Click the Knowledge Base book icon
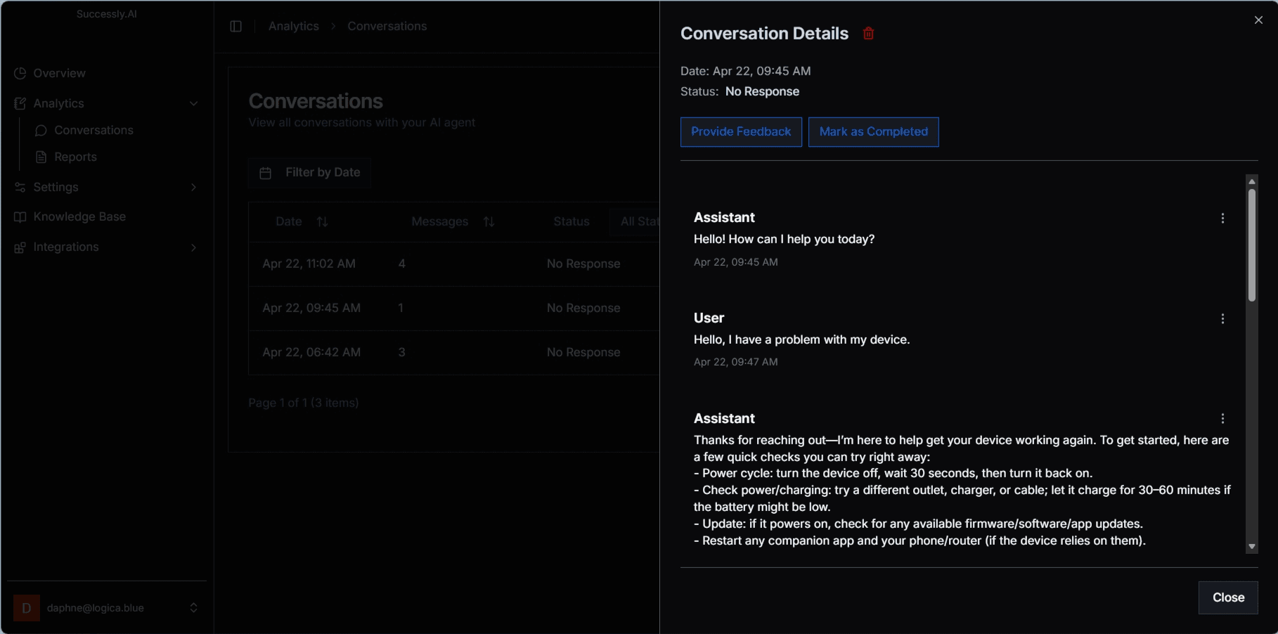Viewport: 1278px width, 634px height. pos(20,217)
